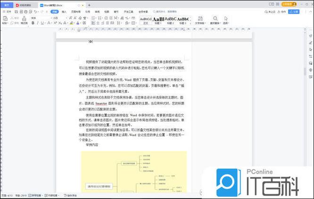This screenshot has width=314, height=199.
Task: Click the increase indent icon
Action: 111,18
